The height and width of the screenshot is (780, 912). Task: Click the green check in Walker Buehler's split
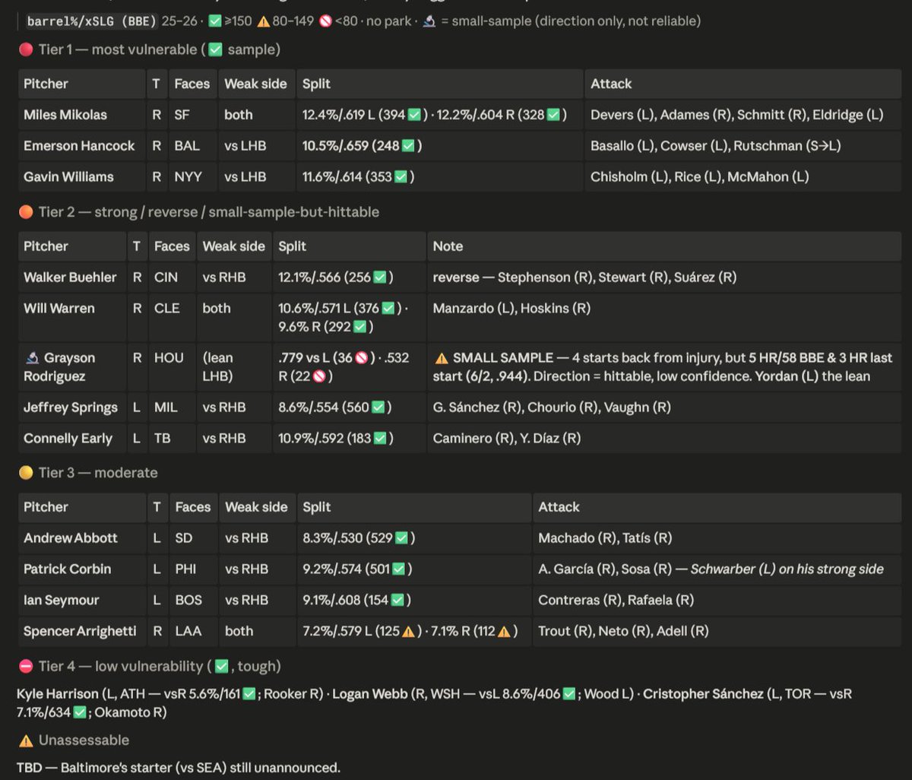(x=378, y=277)
